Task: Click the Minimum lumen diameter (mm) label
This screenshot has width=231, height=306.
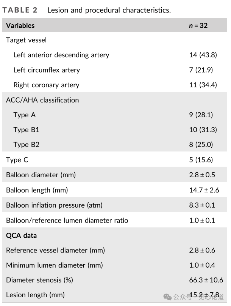Action: tap(54, 265)
